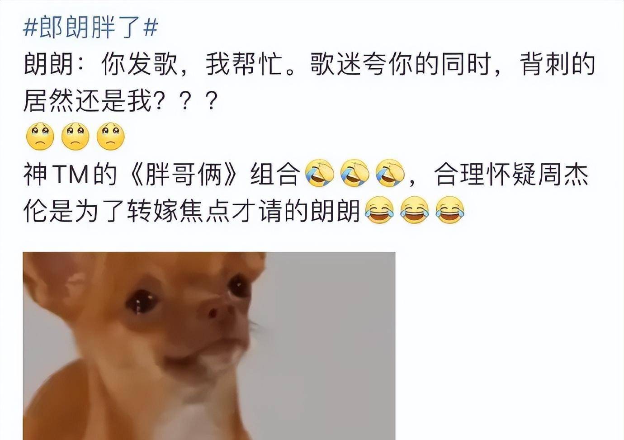Image resolution: width=624 pixels, height=440 pixels.
Task: Open the #郎朗胖了# hashtag link
Action: (x=90, y=27)
